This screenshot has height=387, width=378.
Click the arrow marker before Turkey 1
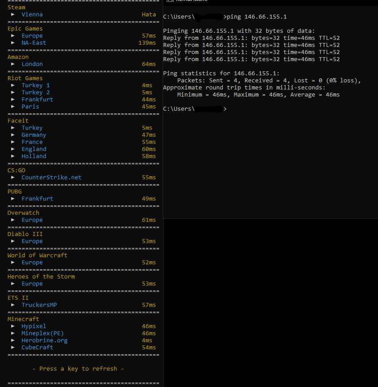[13, 85]
